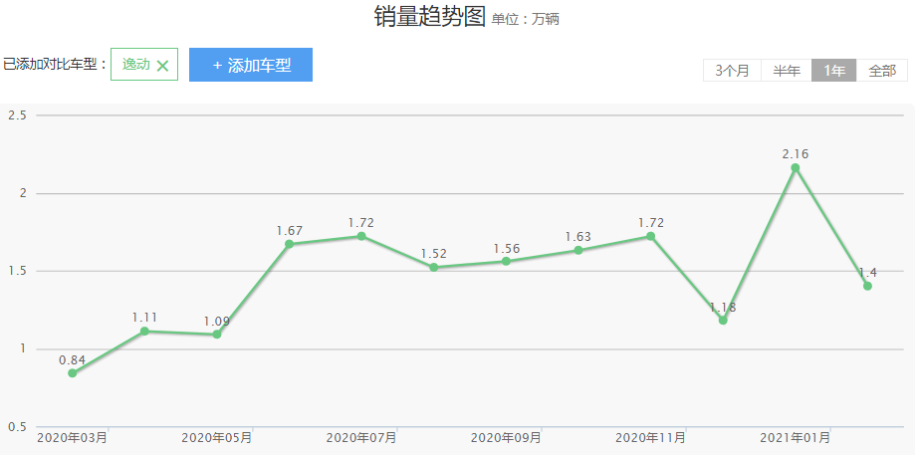The image size is (917, 455).
Task: Click the 1.4 final data point
Action: tap(867, 286)
